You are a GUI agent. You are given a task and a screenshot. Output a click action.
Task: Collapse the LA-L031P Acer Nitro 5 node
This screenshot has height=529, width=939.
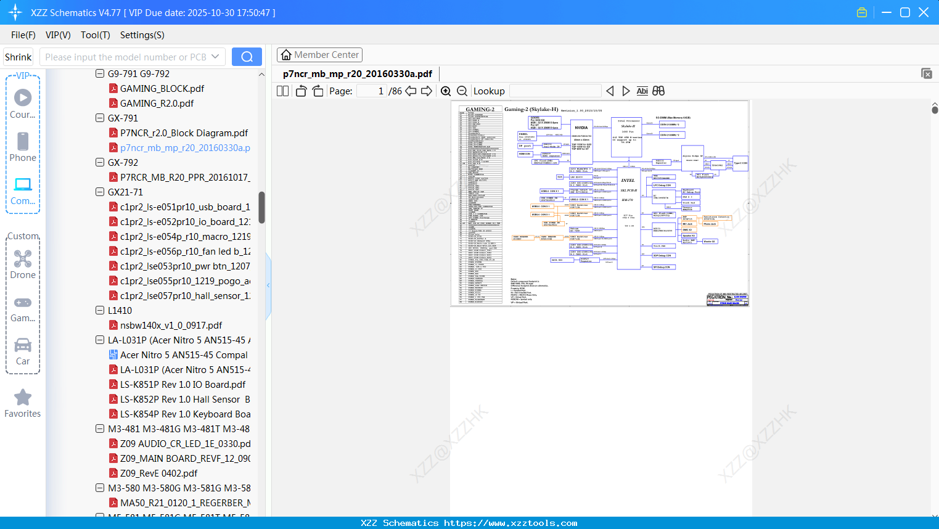pyautogui.click(x=100, y=340)
